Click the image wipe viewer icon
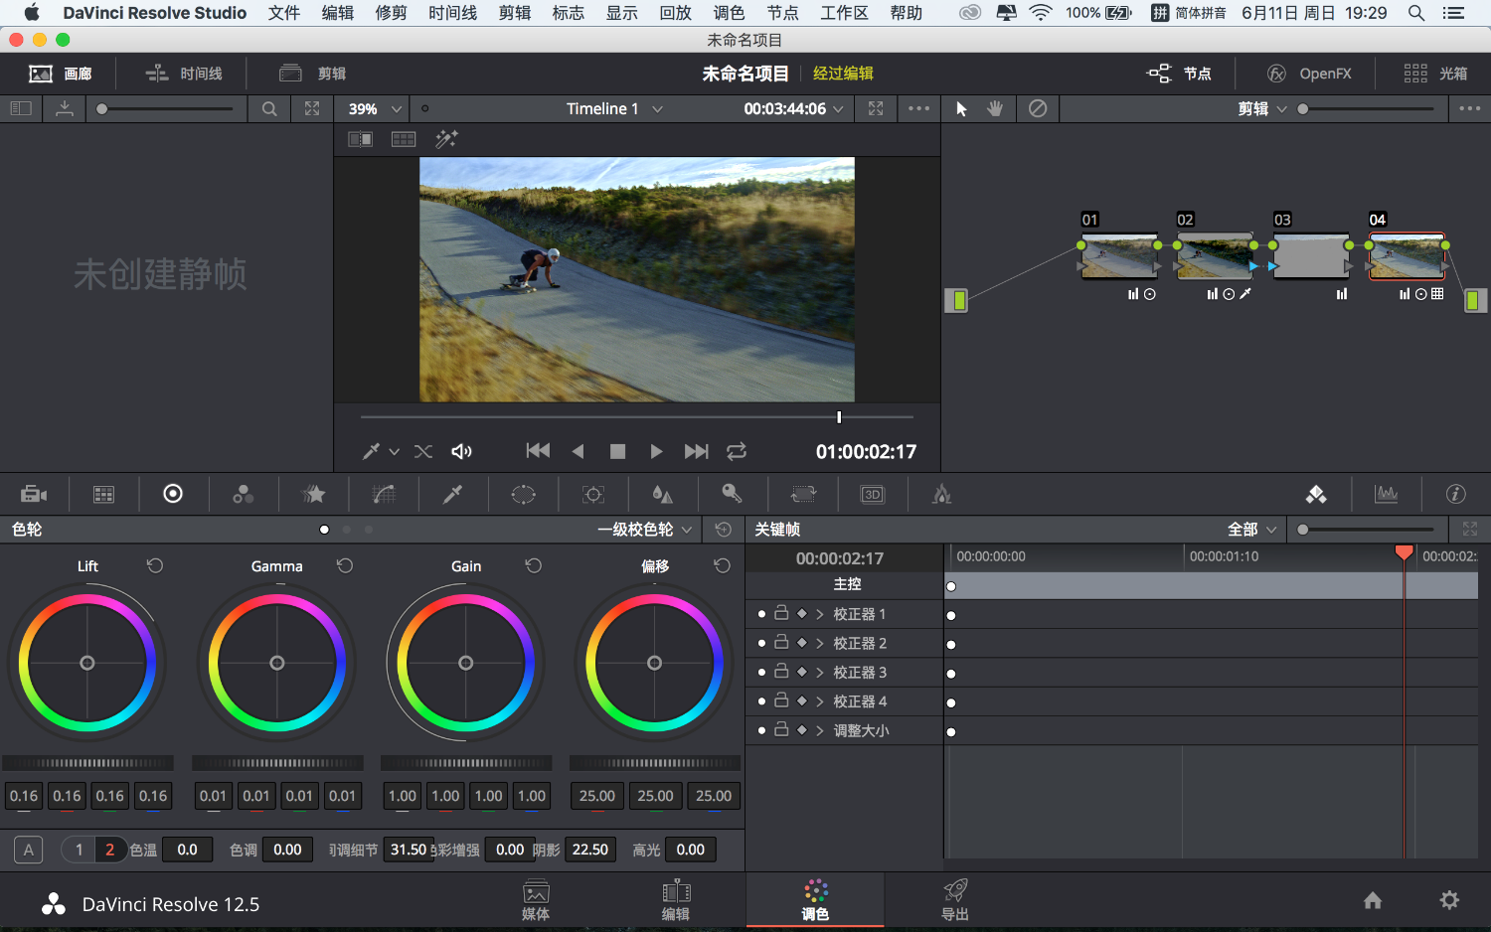The width and height of the screenshot is (1491, 932). [x=360, y=139]
